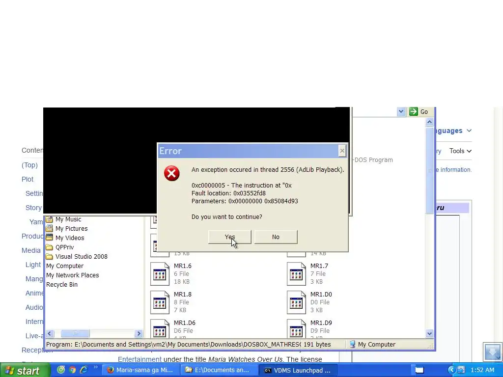Launch Internet Explorer from quick launch
503x377 pixels.
click(84, 370)
